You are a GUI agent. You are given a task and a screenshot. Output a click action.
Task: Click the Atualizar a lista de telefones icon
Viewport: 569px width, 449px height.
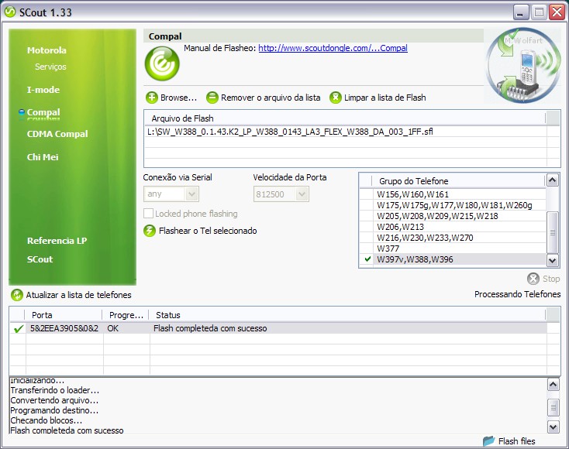point(16,295)
